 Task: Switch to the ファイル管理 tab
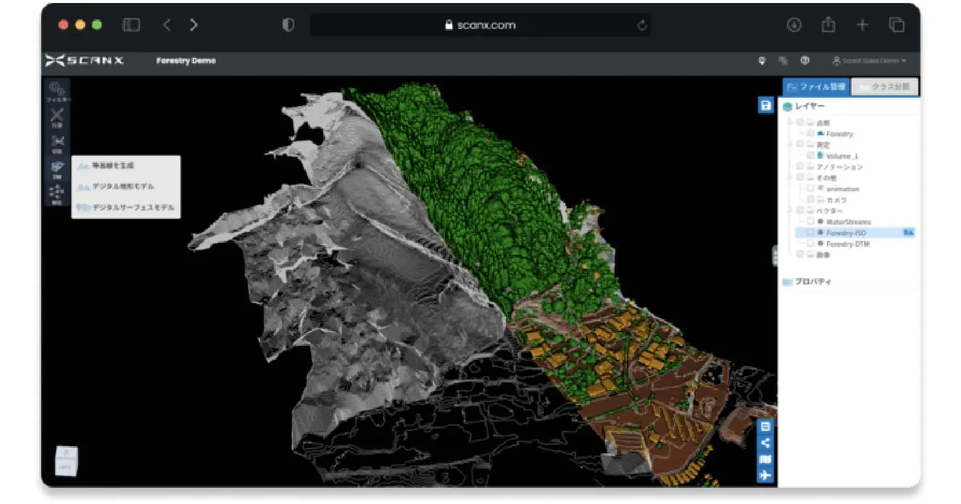pyautogui.click(x=816, y=87)
